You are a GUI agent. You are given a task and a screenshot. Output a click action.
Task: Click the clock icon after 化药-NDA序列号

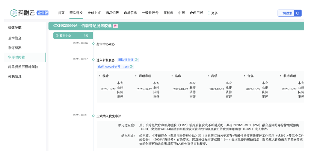click(131, 66)
